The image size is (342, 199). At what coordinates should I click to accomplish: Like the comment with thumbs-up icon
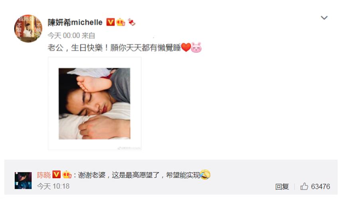(x=304, y=186)
